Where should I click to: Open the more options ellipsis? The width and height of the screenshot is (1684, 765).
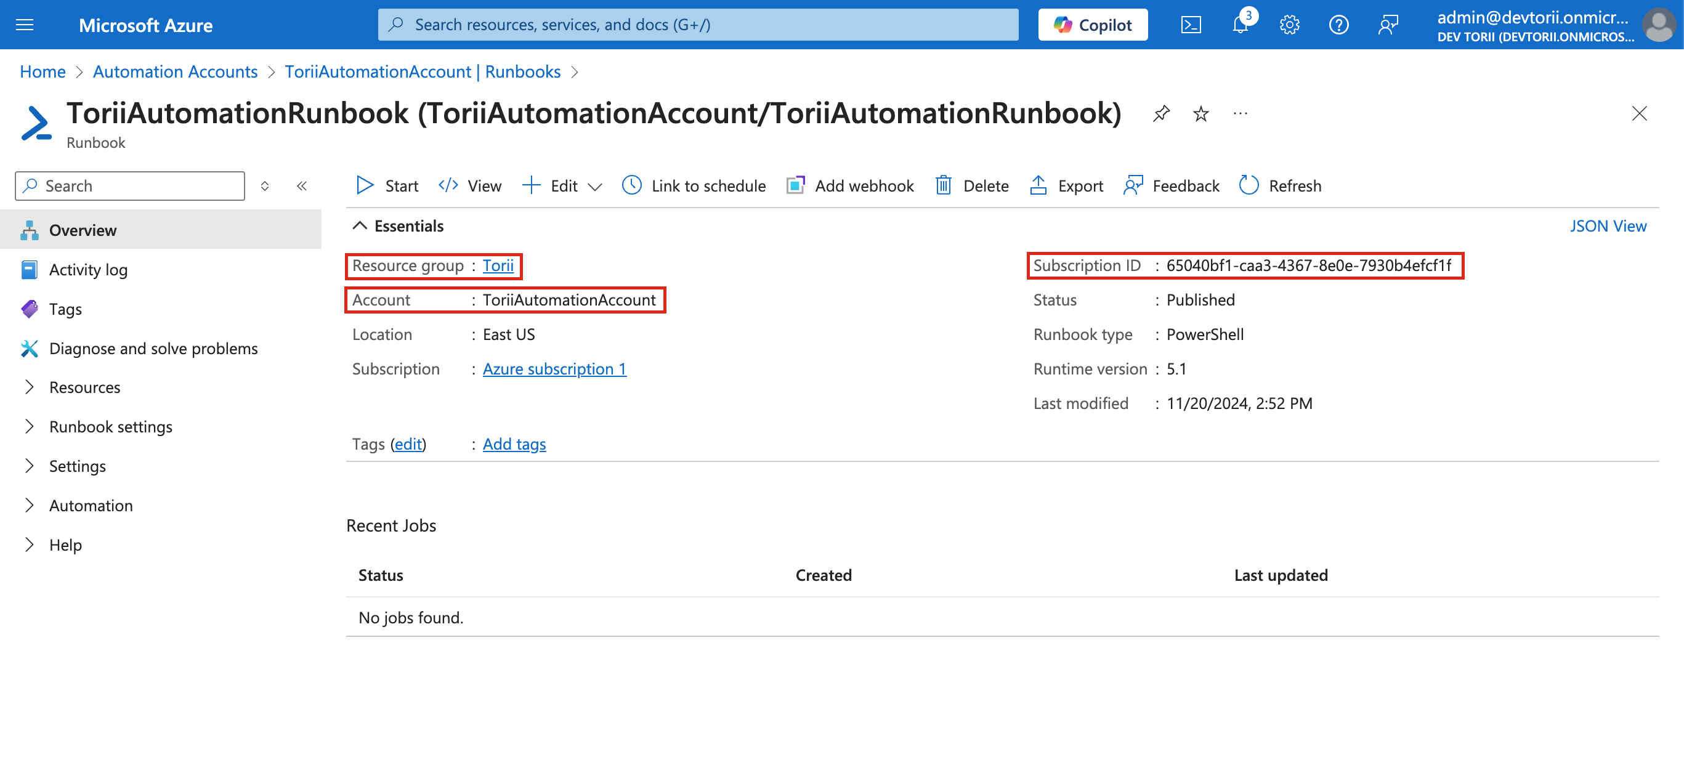(x=1240, y=114)
